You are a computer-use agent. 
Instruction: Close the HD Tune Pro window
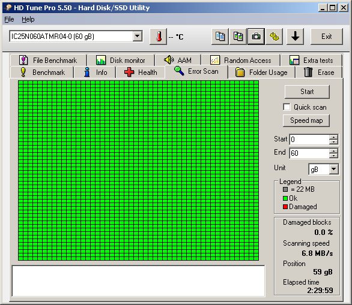344,8
